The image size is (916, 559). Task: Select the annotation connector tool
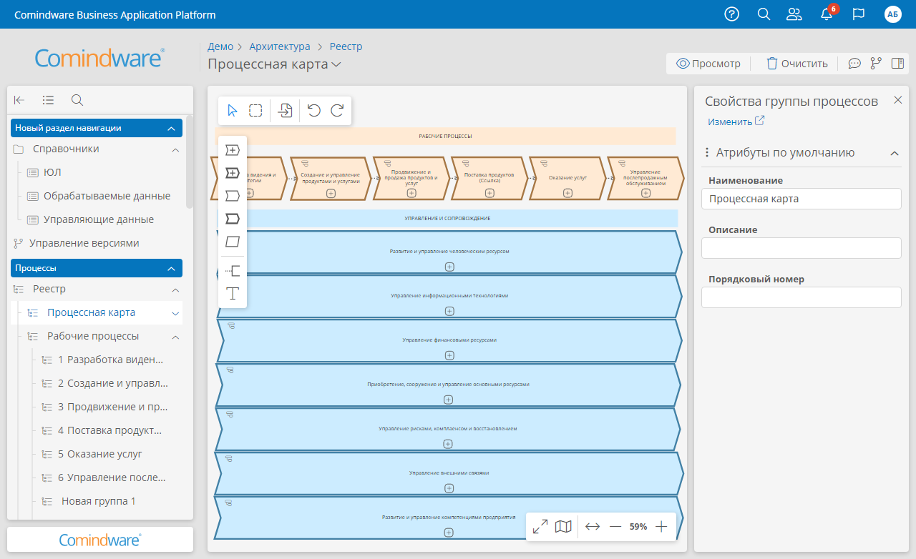click(233, 270)
